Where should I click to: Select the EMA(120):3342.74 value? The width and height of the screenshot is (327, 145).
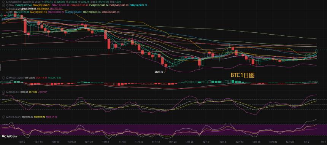click(x=98, y=5)
